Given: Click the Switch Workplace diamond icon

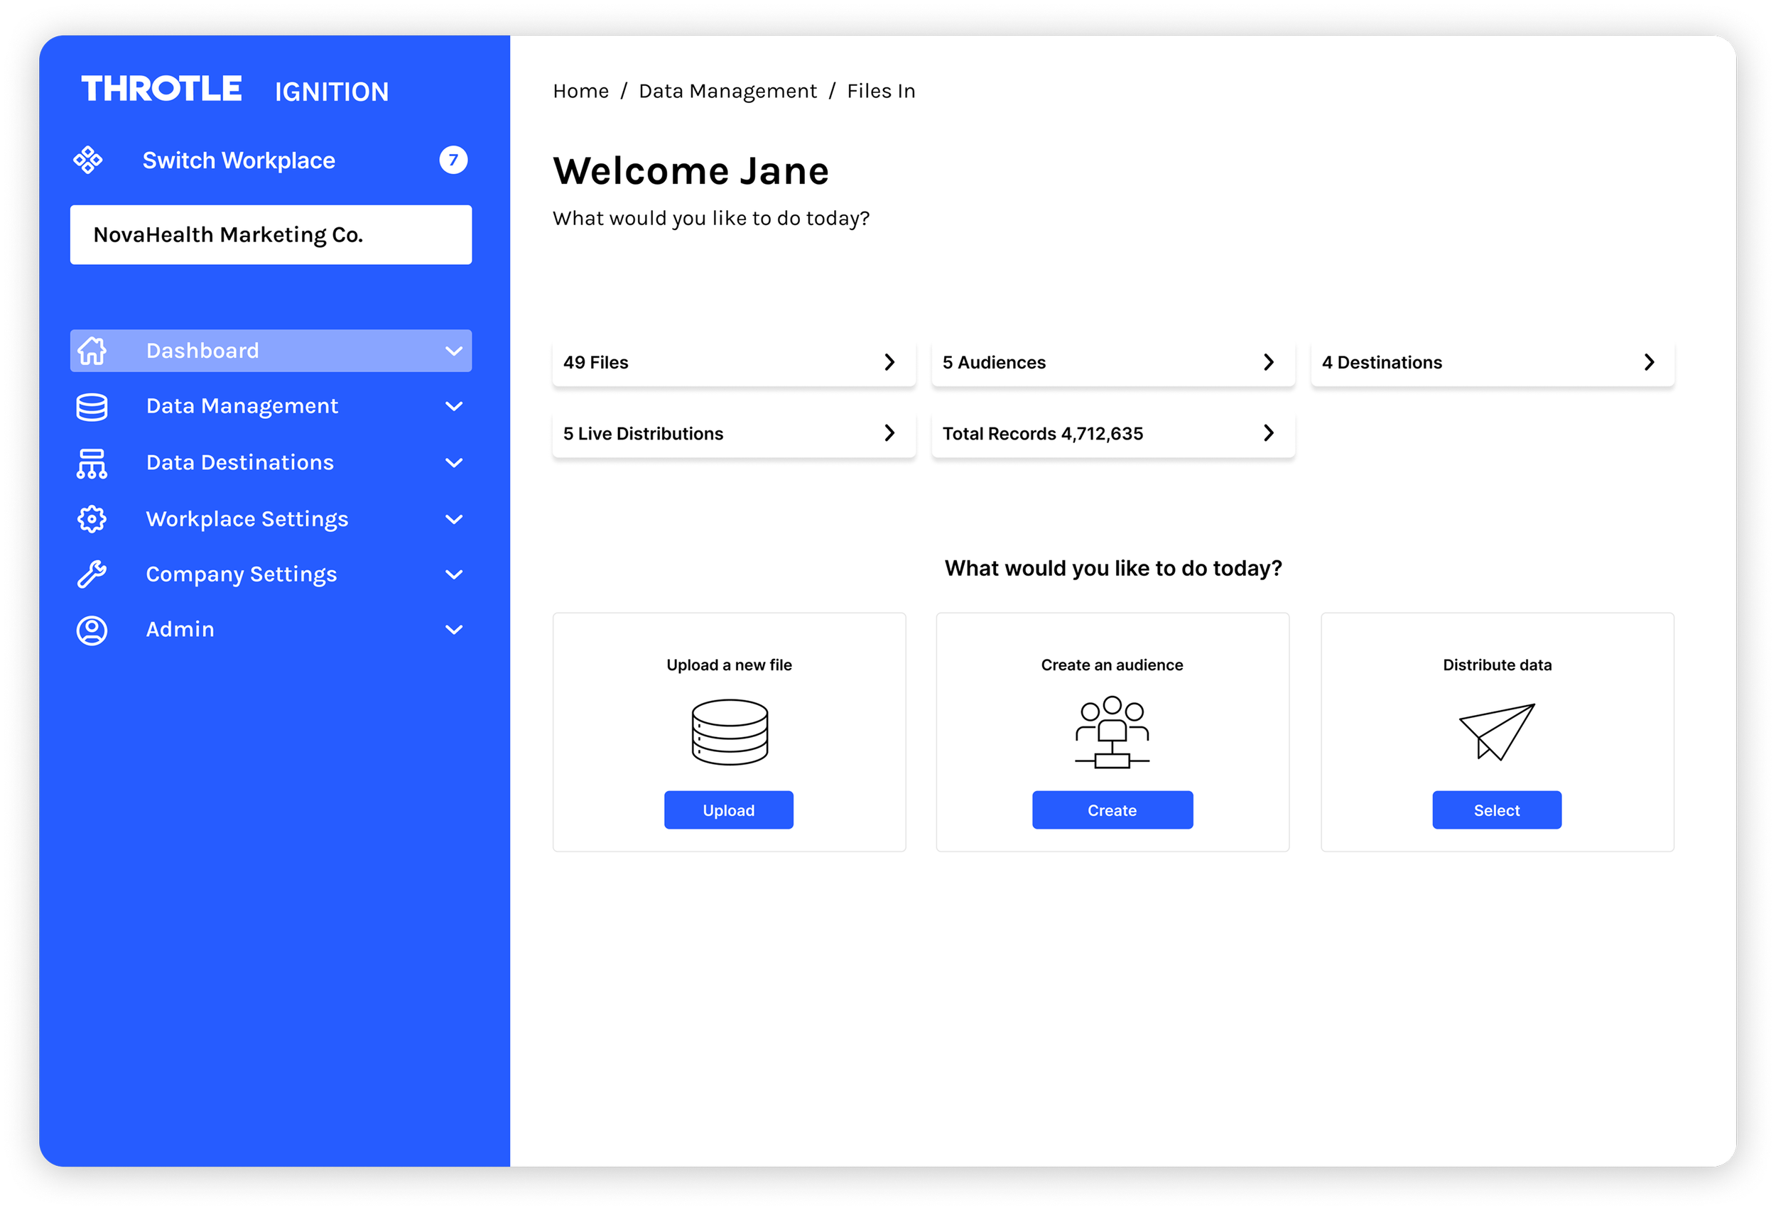Looking at the screenshot, I should pos(88,160).
